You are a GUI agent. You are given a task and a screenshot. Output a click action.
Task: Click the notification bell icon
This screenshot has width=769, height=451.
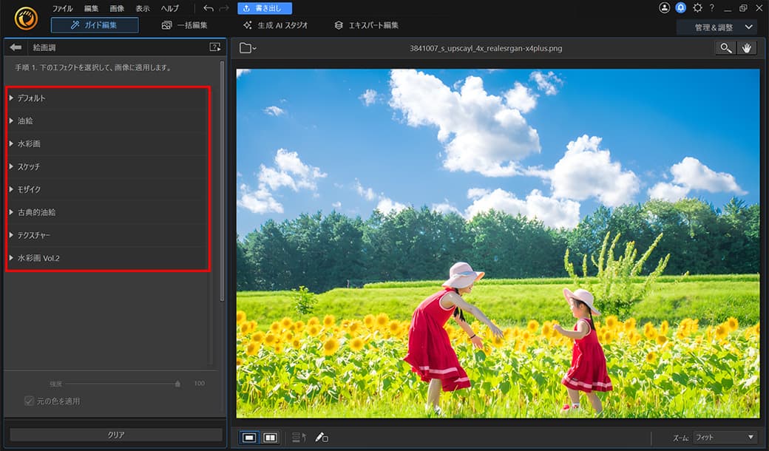(680, 7)
